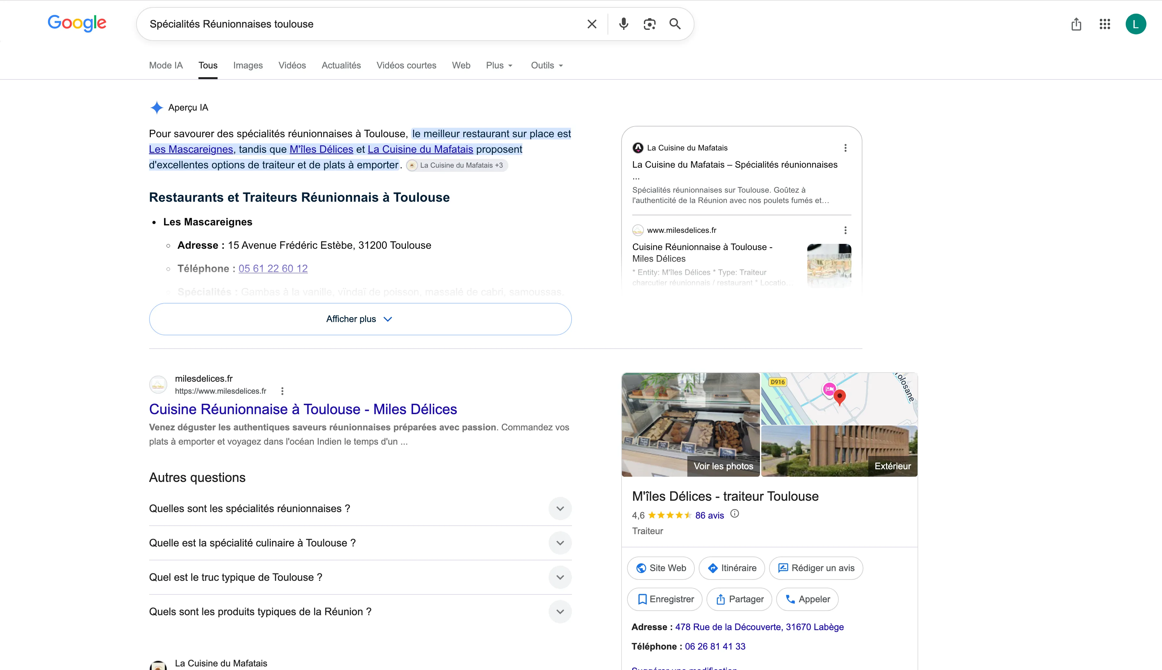
Task: Expand 'Quels sont les produits typiques de la Réunion ?'
Action: tap(360, 612)
